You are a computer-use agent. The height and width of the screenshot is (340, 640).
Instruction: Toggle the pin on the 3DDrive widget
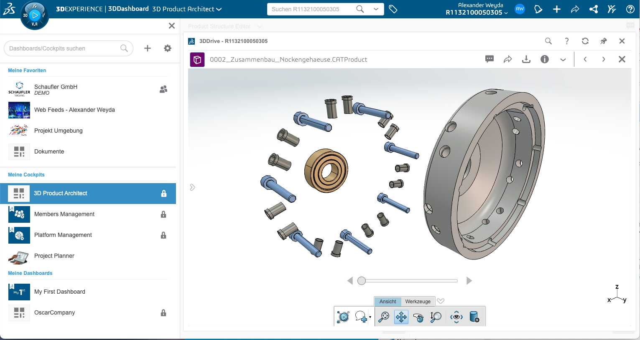(x=603, y=41)
